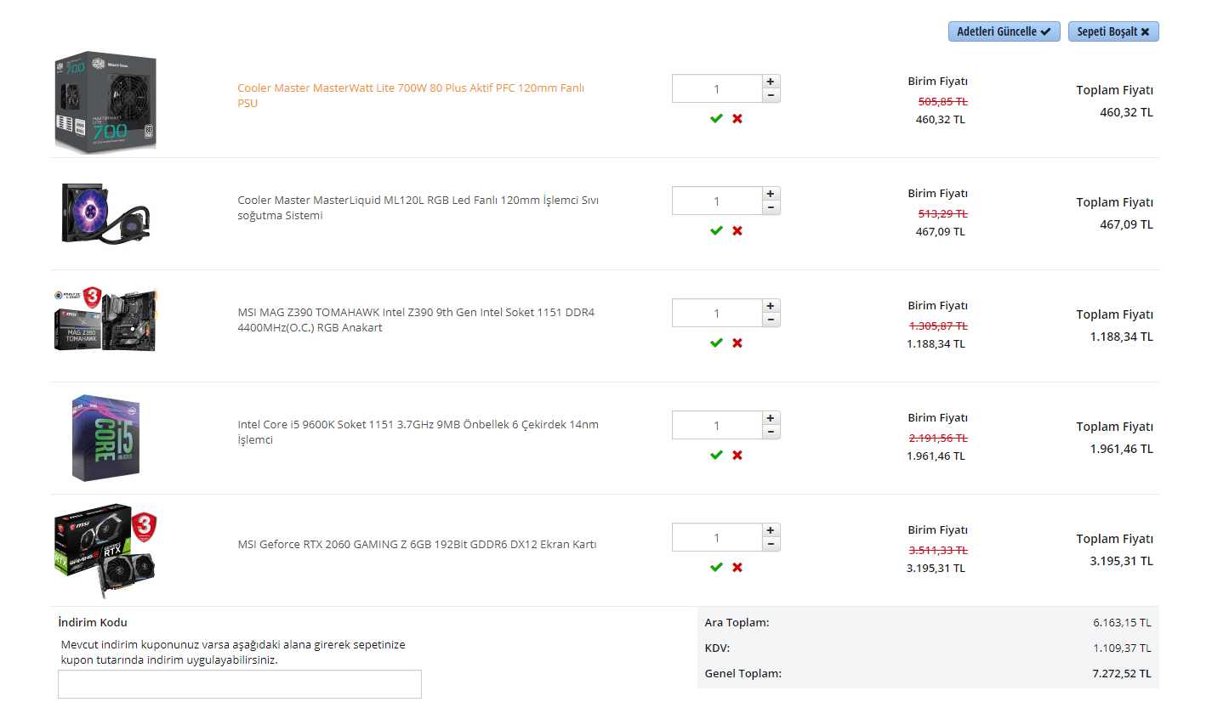The height and width of the screenshot is (702, 1212).
Task: Increase quantity of MasterWatt Lite 700W PSU
Action: 771,82
